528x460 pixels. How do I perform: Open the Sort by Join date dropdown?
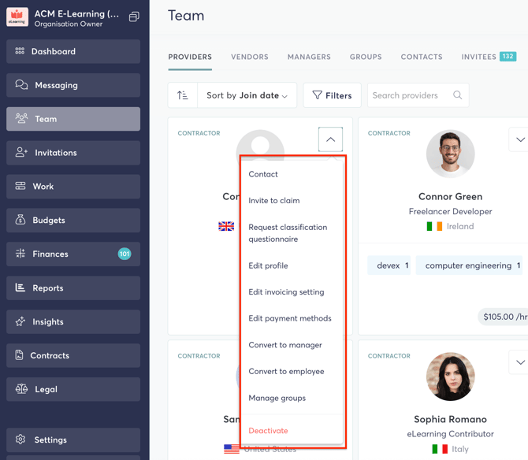click(x=247, y=95)
